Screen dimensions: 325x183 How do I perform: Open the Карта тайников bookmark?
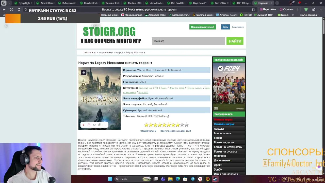tap(203, 15)
